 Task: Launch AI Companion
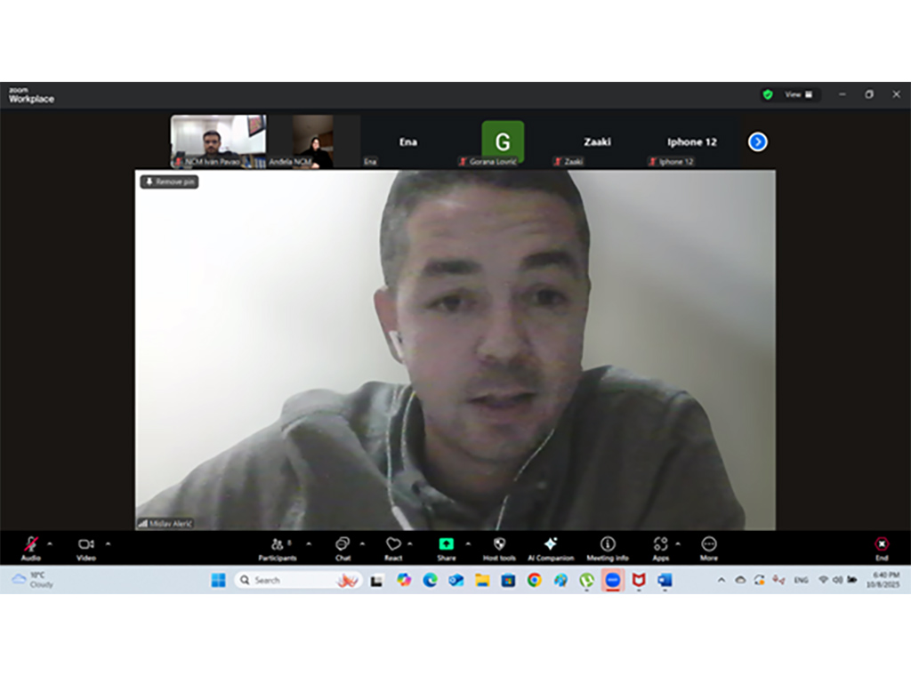click(551, 547)
